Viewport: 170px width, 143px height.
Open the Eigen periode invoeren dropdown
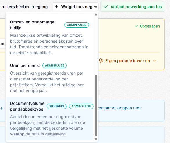[128, 61]
